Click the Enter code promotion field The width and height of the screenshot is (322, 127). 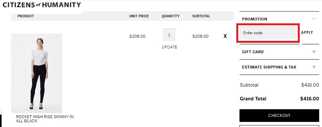tap(268, 33)
